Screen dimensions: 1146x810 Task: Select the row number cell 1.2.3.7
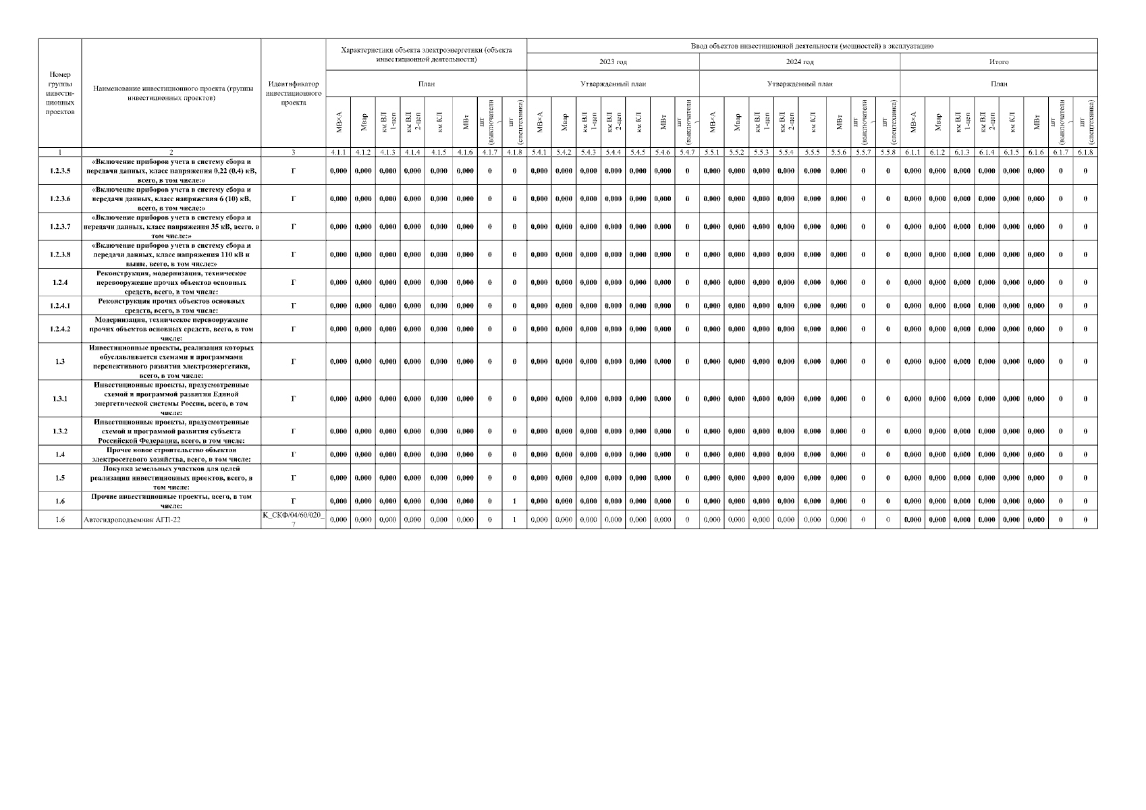click(60, 227)
